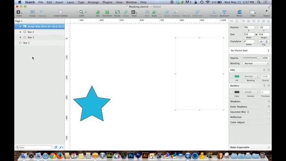This screenshot has height=161, width=286.
Task: Change the Gaussian Blur type dropdown
Action: click(x=248, y=112)
